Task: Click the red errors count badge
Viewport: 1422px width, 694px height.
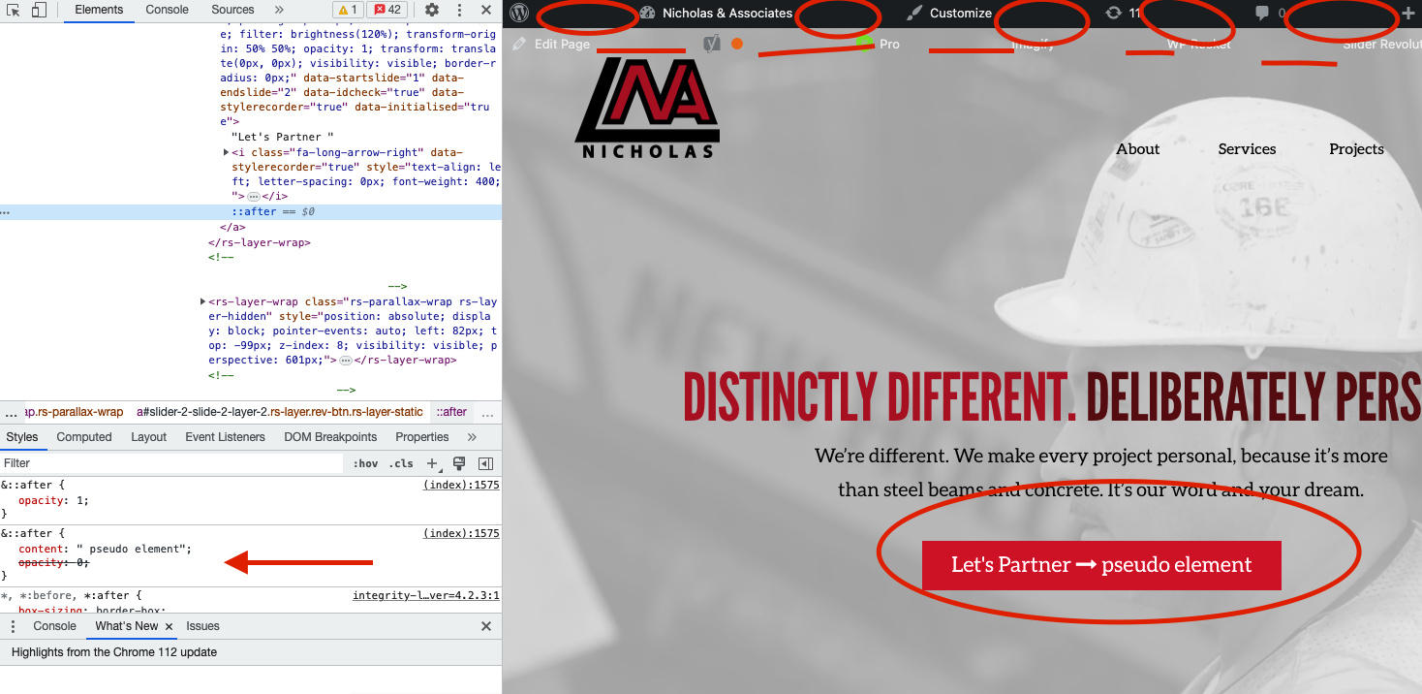Action: pos(386,10)
